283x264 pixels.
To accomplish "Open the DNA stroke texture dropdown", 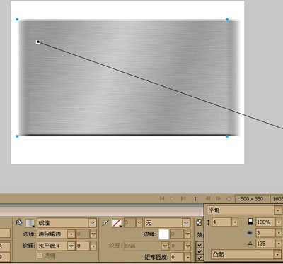I will (x=146, y=246).
